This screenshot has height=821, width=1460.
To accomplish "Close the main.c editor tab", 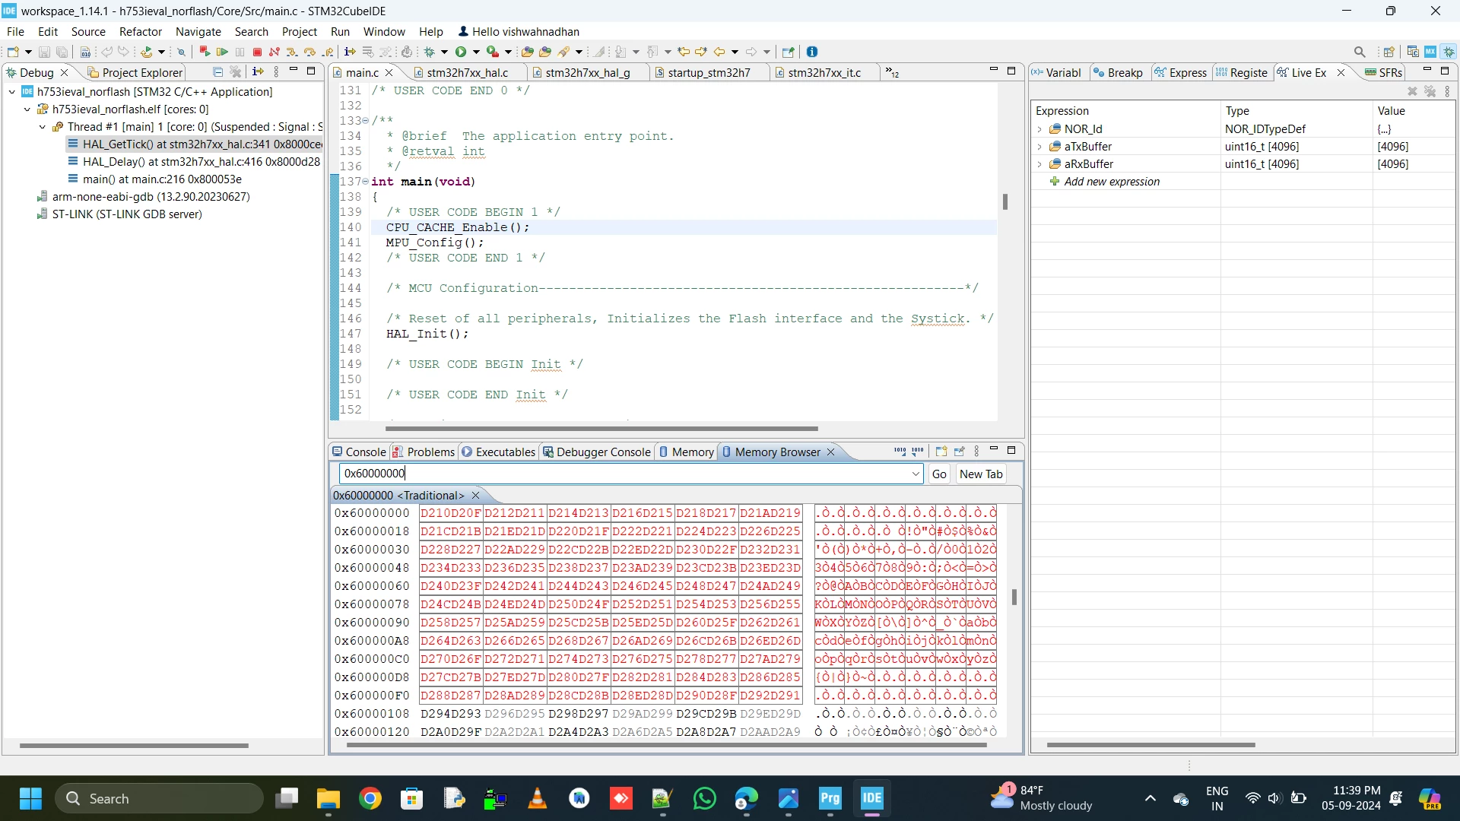I will coord(389,72).
